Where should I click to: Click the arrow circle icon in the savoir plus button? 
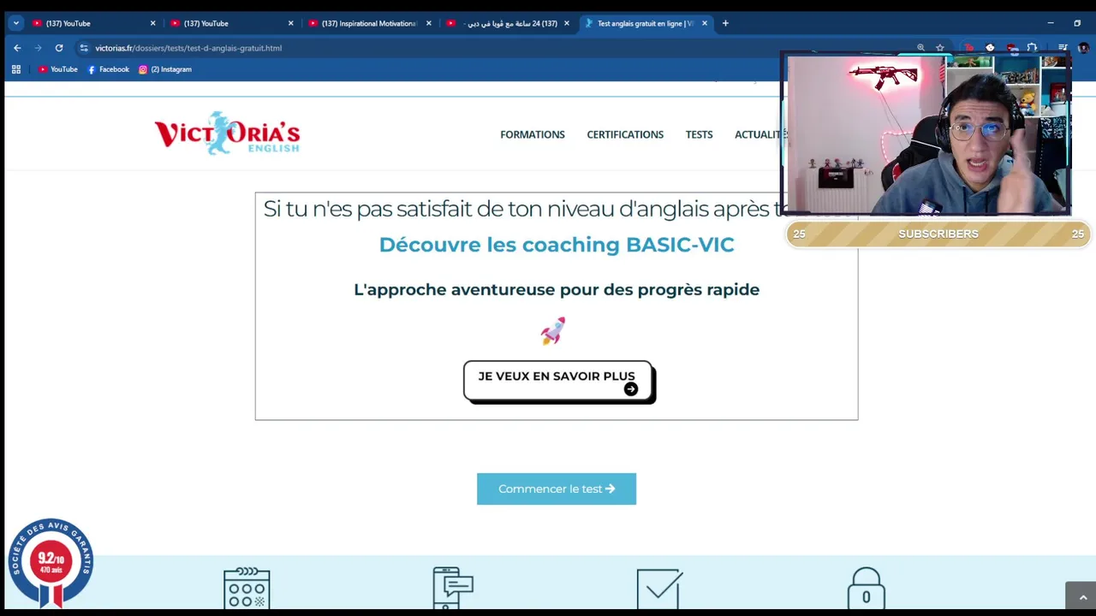[x=631, y=389]
